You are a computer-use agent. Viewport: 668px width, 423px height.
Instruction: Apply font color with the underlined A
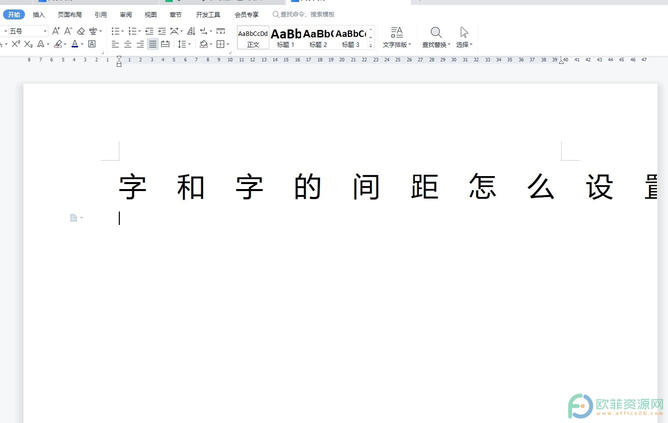tap(75, 44)
